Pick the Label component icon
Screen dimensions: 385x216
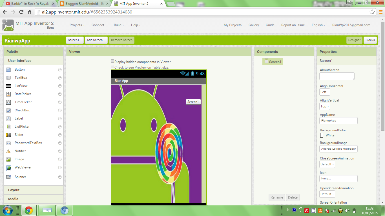(8, 118)
